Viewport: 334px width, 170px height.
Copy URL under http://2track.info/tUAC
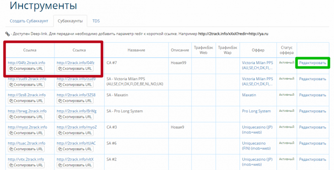(75, 149)
